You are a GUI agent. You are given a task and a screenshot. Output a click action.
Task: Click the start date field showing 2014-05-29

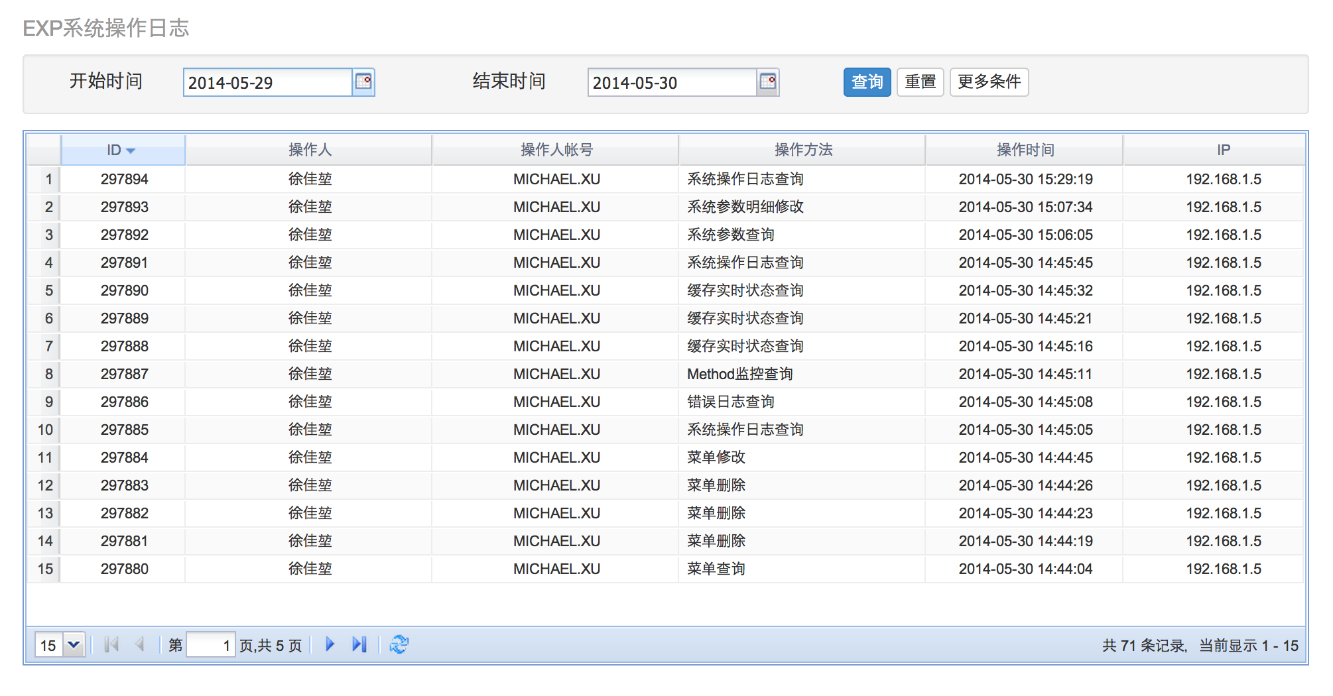coord(265,82)
